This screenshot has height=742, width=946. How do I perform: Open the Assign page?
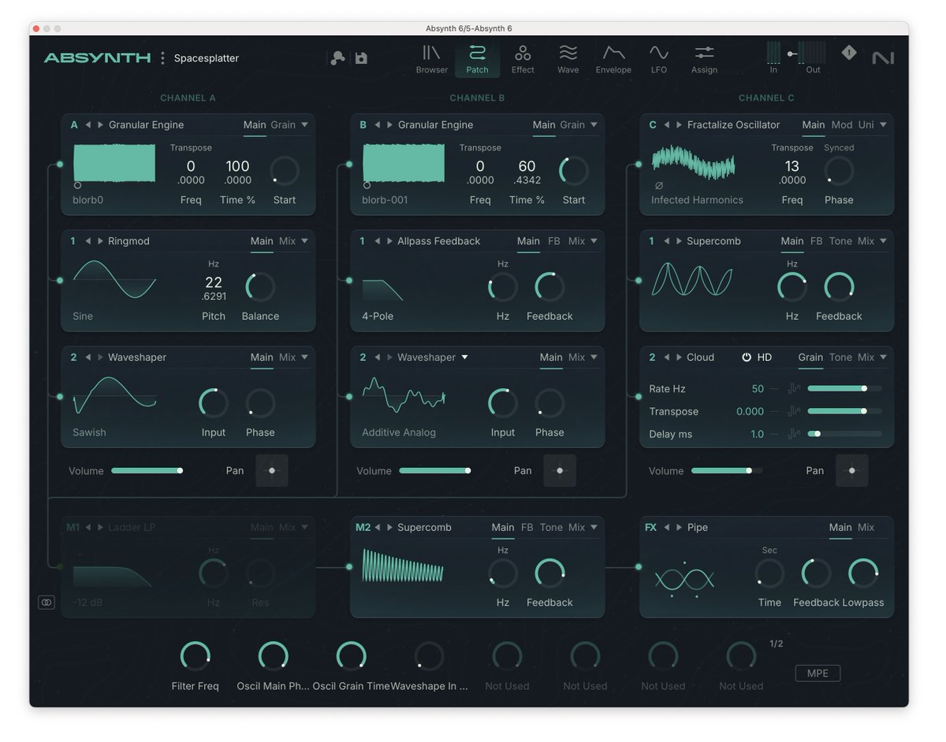704,58
